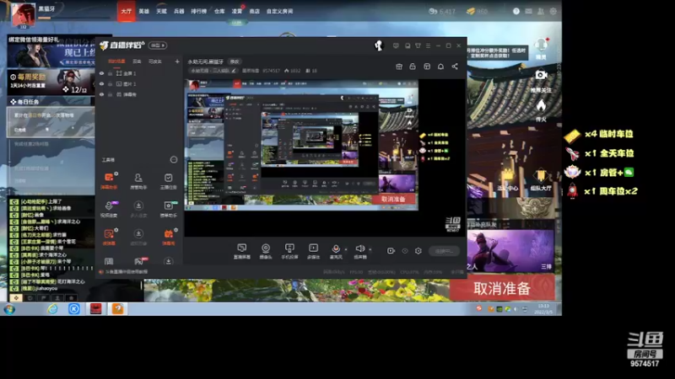Open the layout icon above preview

pos(427,67)
